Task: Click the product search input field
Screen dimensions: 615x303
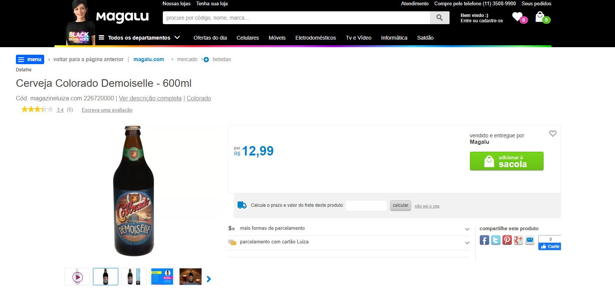Action: (x=296, y=18)
